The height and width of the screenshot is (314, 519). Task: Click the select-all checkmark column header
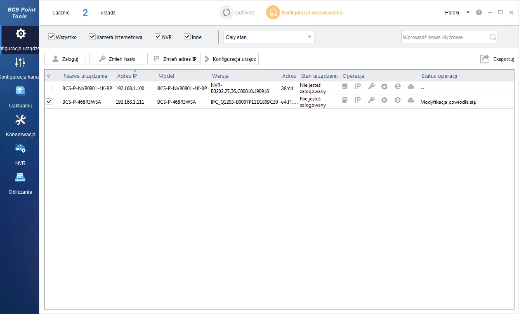(49, 76)
